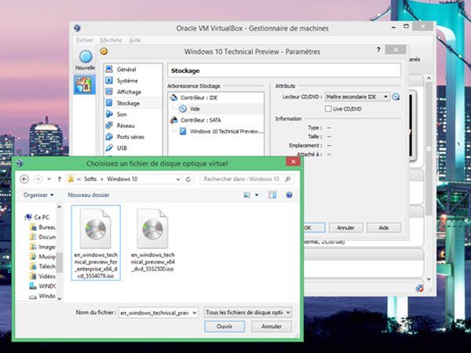Open recent locations dropdown arrow
The height and width of the screenshot is (353, 471).
tap(49, 179)
